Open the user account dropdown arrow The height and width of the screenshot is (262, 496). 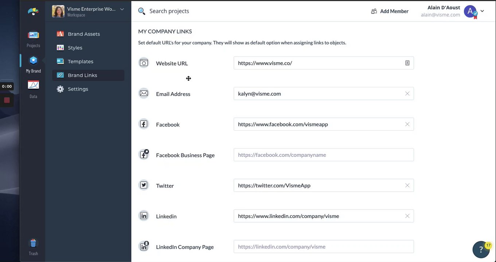pos(482,11)
